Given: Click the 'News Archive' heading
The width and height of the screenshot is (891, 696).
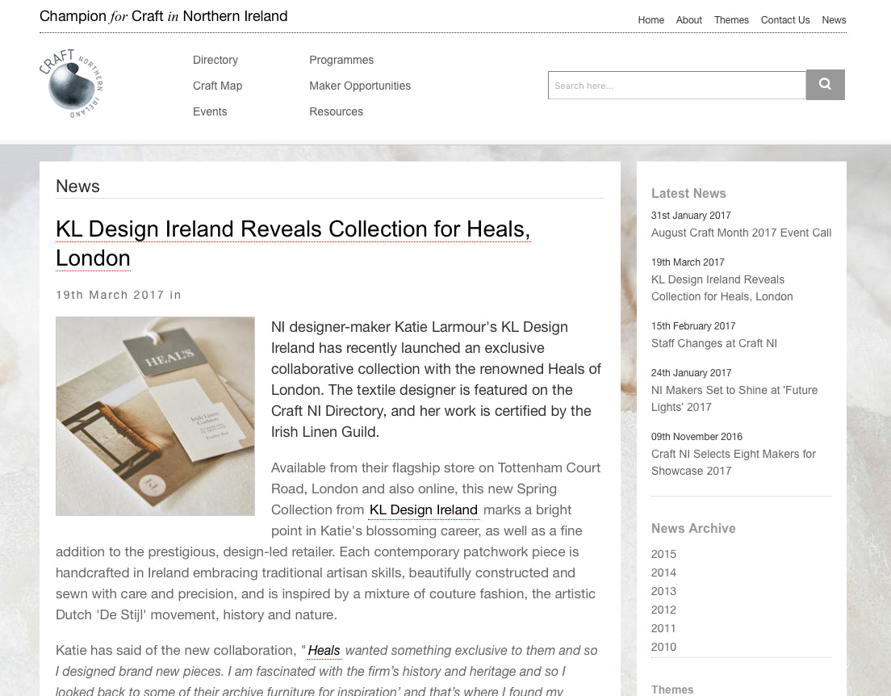Looking at the screenshot, I should [693, 528].
